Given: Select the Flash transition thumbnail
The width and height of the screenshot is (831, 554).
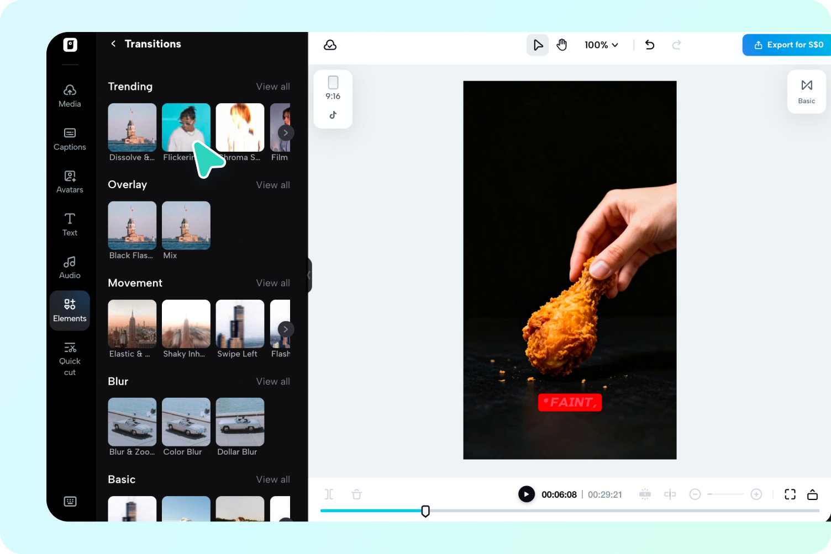Looking at the screenshot, I should 280,324.
